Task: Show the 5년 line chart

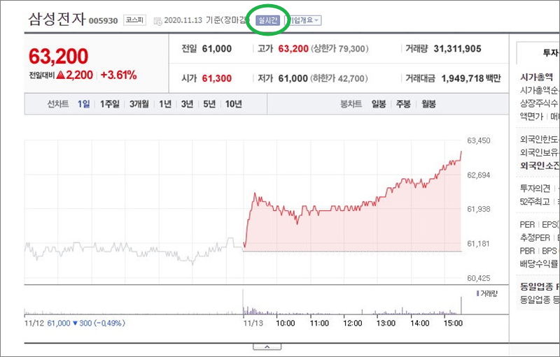Action: point(209,104)
